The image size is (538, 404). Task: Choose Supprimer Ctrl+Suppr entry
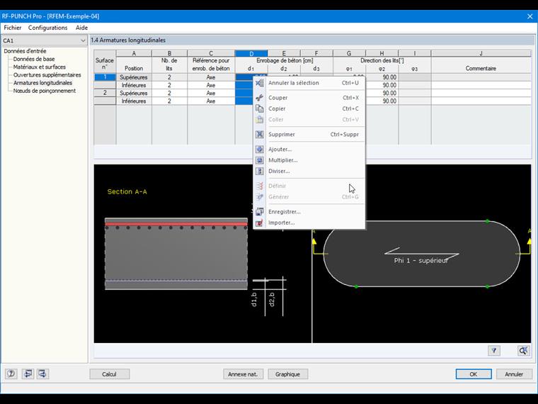click(x=309, y=135)
